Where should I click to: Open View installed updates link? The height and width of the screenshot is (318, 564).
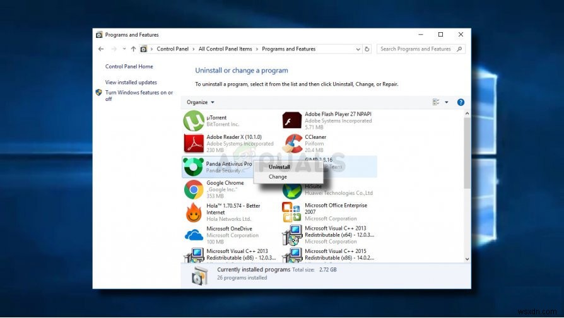(131, 83)
